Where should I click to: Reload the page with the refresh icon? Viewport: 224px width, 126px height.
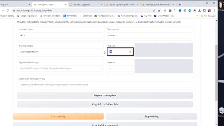[x=8, y=10]
